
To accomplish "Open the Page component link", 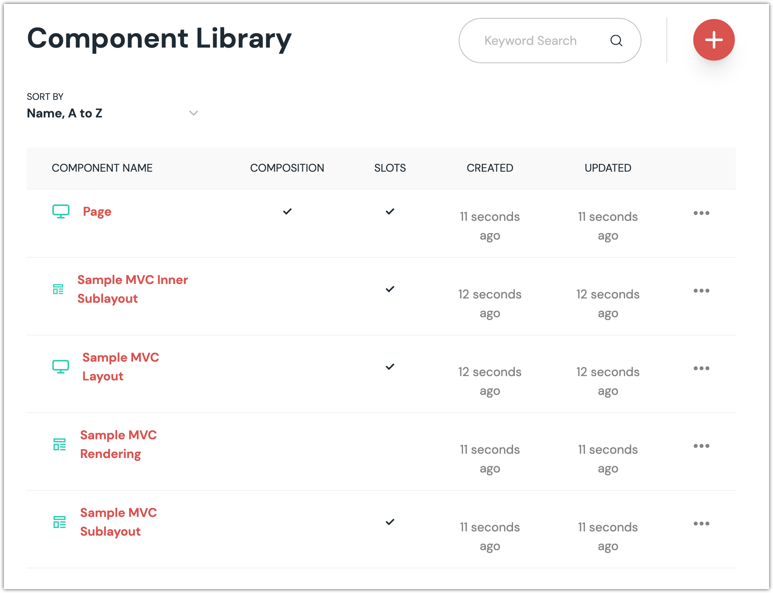I will click(x=97, y=211).
